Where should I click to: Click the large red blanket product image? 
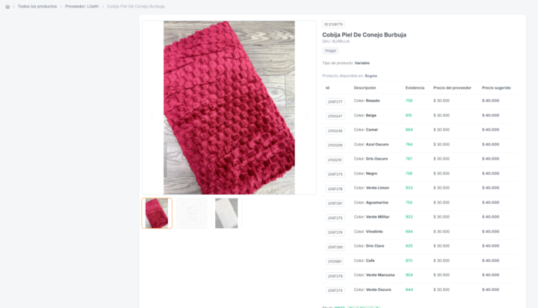click(x=229, y=107)
